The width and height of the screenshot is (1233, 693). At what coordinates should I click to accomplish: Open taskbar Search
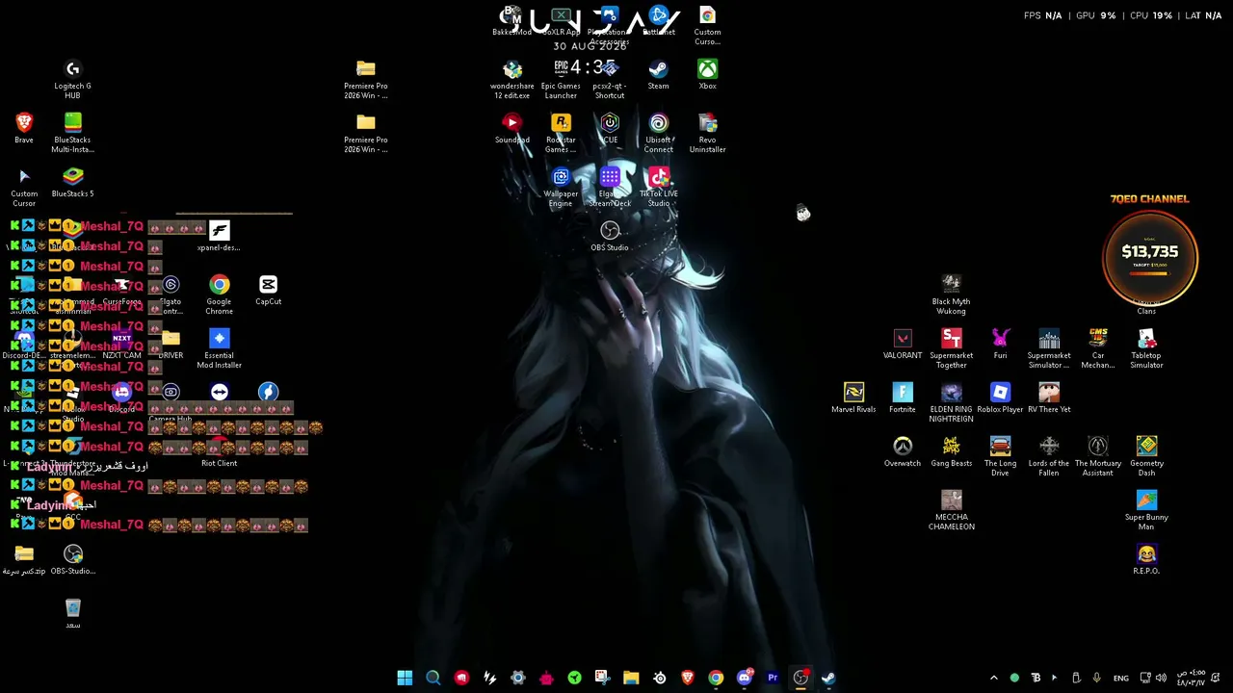click(x=433, y=678)
